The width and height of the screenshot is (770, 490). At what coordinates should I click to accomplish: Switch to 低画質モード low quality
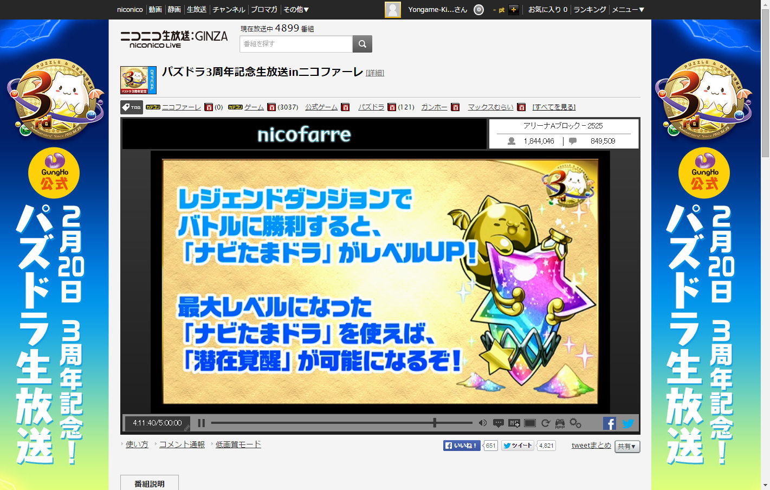(238, 444)
